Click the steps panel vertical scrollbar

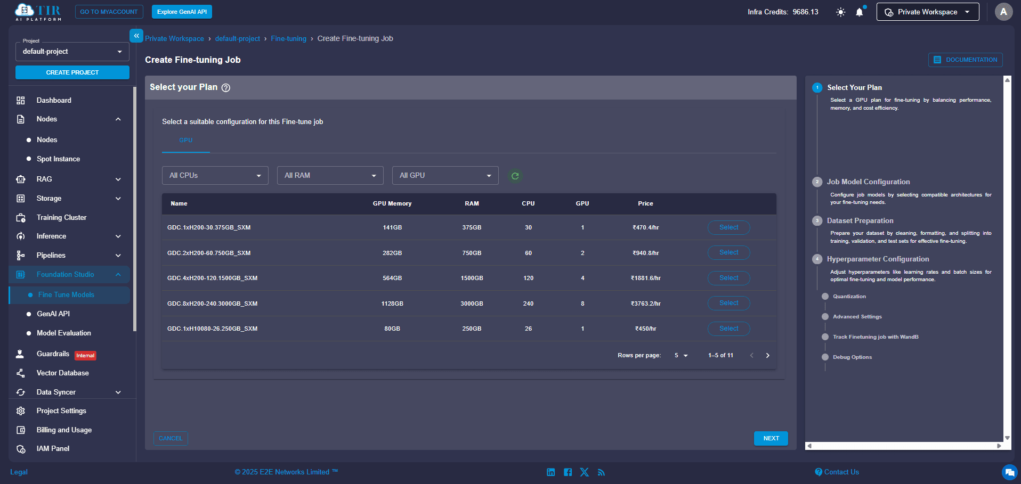click(x=1007, y=259)
